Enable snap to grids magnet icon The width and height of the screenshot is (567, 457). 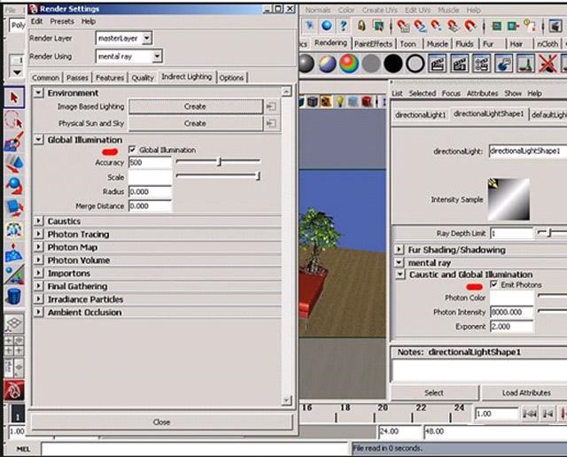[x=402, y=26]
